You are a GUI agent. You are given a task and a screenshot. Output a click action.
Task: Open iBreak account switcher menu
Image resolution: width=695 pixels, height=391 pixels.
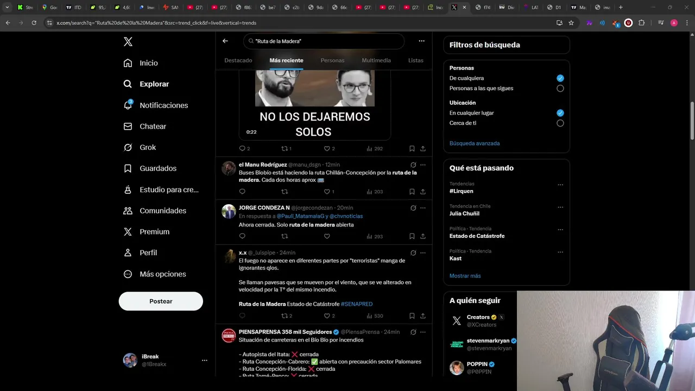coord(165,360)
